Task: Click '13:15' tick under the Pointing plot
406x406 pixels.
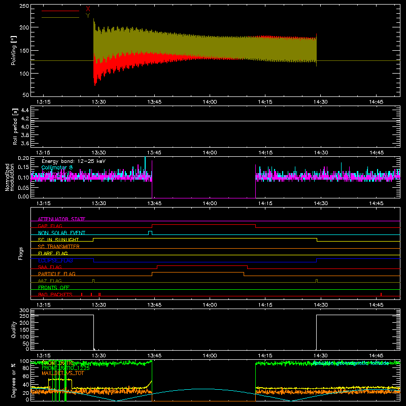Action: (x=43, y=102)
